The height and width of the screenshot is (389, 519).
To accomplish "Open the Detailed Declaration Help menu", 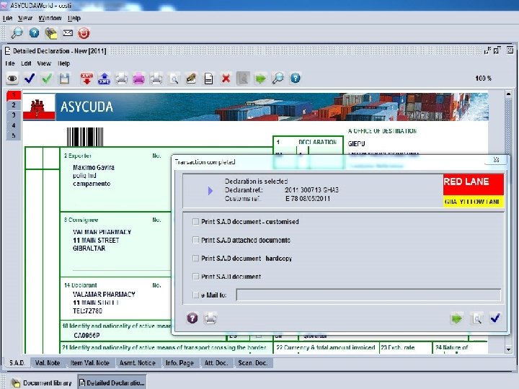I will (64, 63).
